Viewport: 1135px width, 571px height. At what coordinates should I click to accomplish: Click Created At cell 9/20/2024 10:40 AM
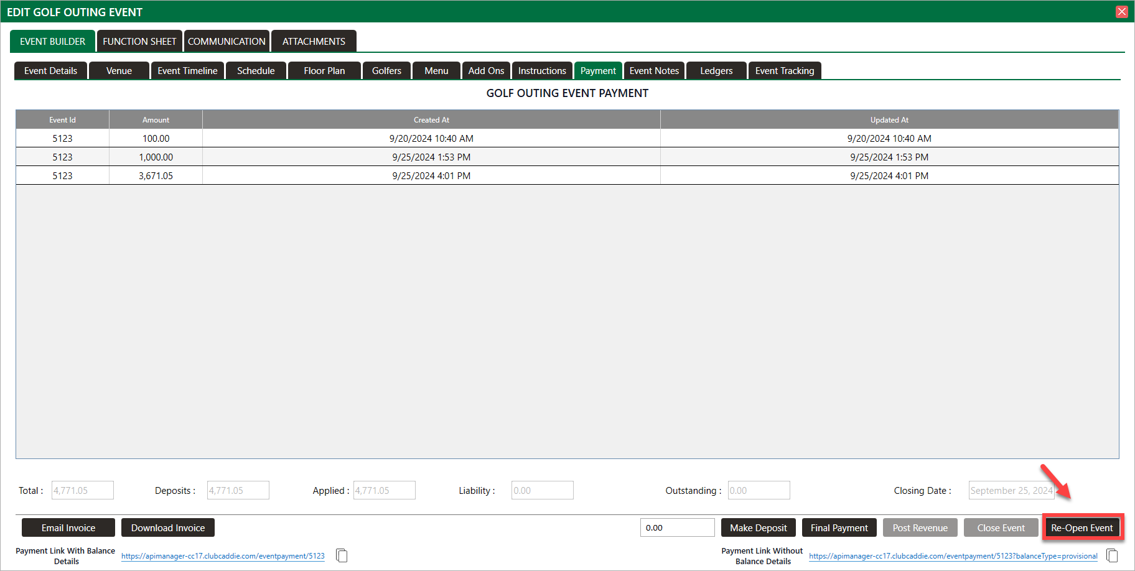(x=431, y=138)
